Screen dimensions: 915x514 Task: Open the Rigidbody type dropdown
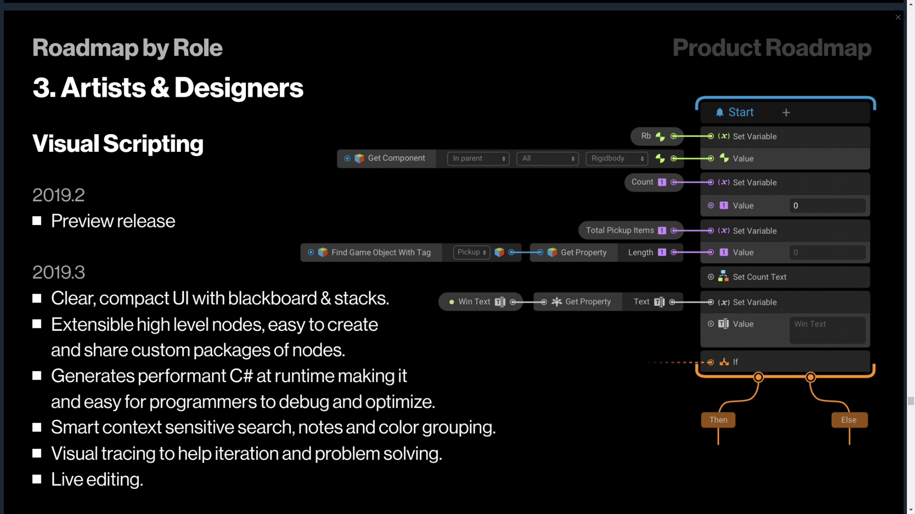(617, 158)
